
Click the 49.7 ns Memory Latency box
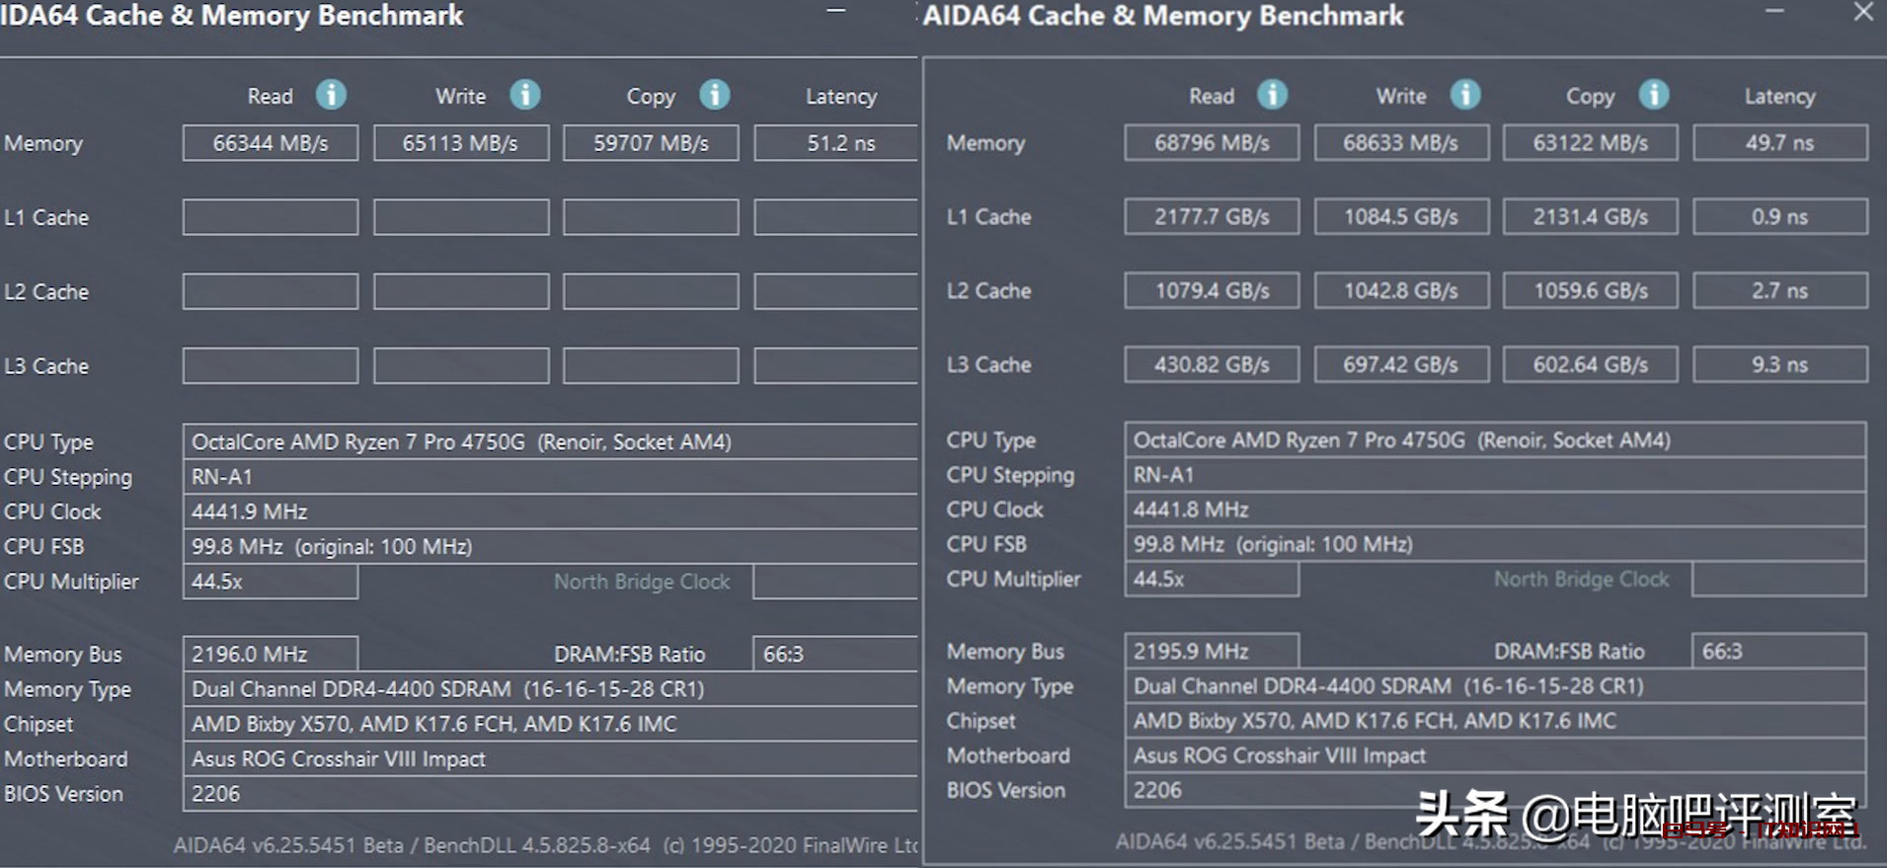coord(1779,143)
